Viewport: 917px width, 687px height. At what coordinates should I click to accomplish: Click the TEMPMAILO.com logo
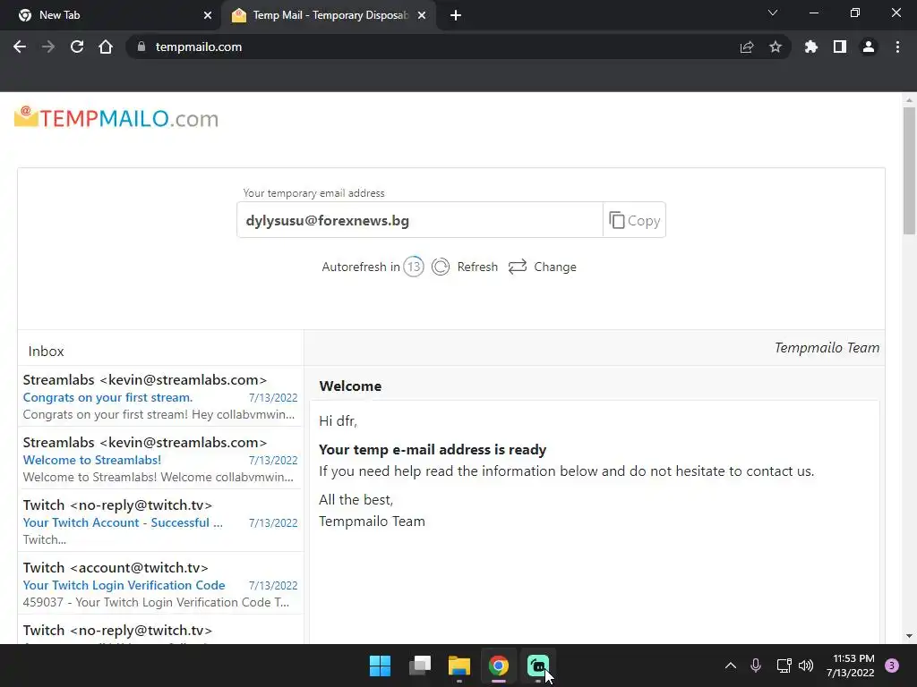[x=116, y=117]
